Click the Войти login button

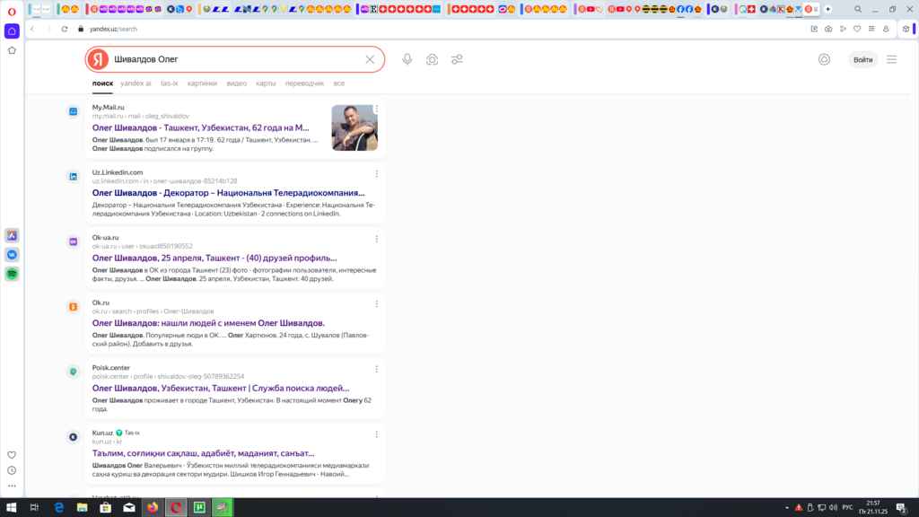click(862, 60)
